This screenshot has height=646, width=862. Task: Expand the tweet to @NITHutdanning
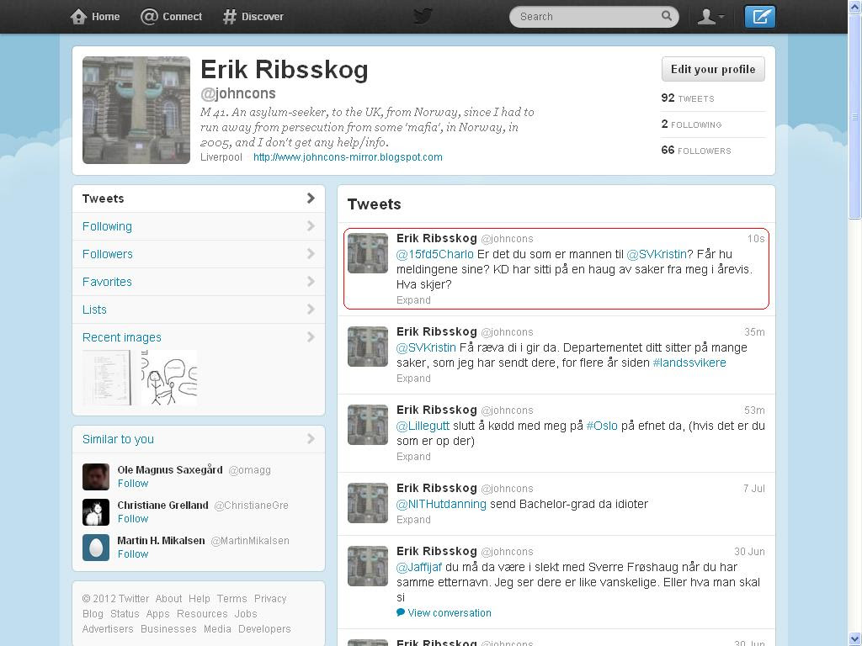pyautogui.click(x=413, y=520)
